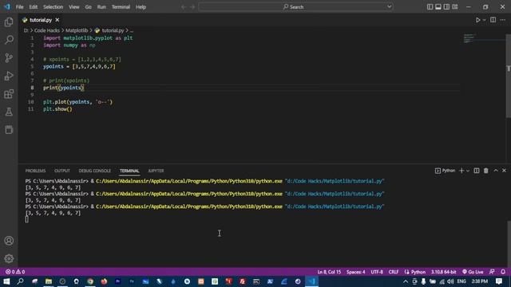Screen dimensions: 511x287
Task: Open Customize Layout icon in title bar
Action: (455, 7)
